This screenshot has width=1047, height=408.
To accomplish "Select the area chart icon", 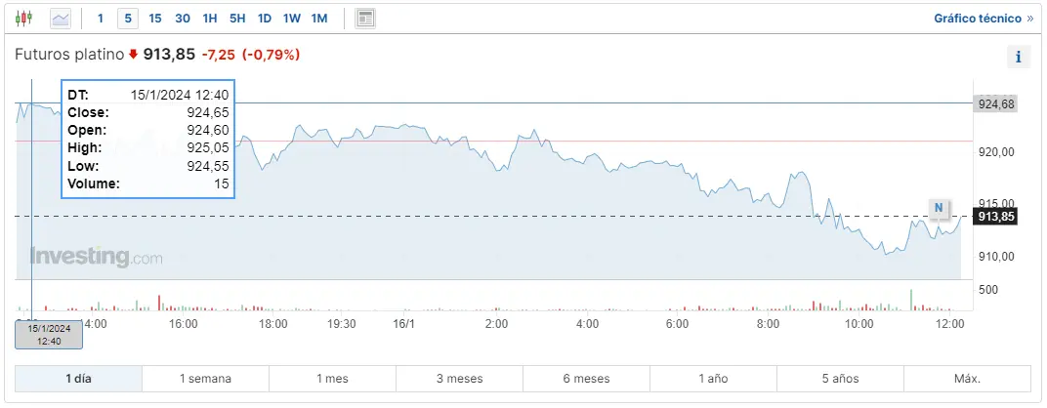I will (x=61, y=19).
